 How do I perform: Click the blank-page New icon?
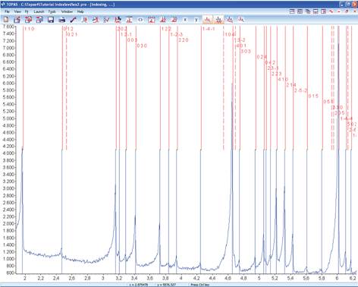pos(6,20)
